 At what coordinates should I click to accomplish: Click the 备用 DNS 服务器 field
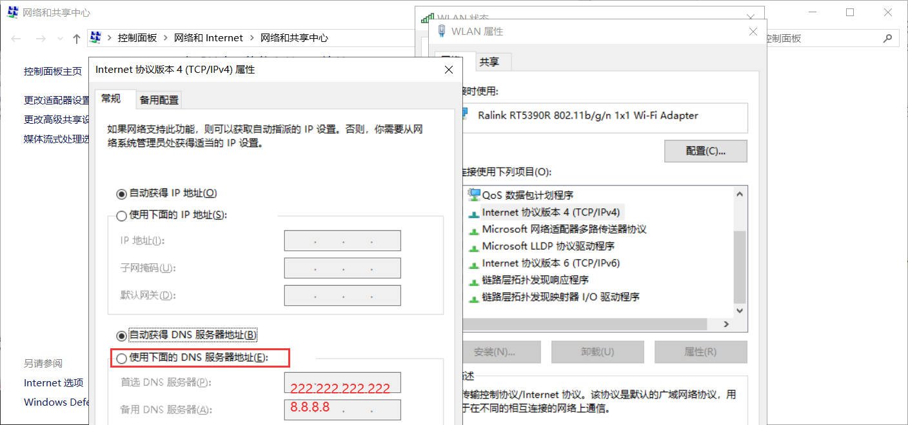(x=342, y=410)
